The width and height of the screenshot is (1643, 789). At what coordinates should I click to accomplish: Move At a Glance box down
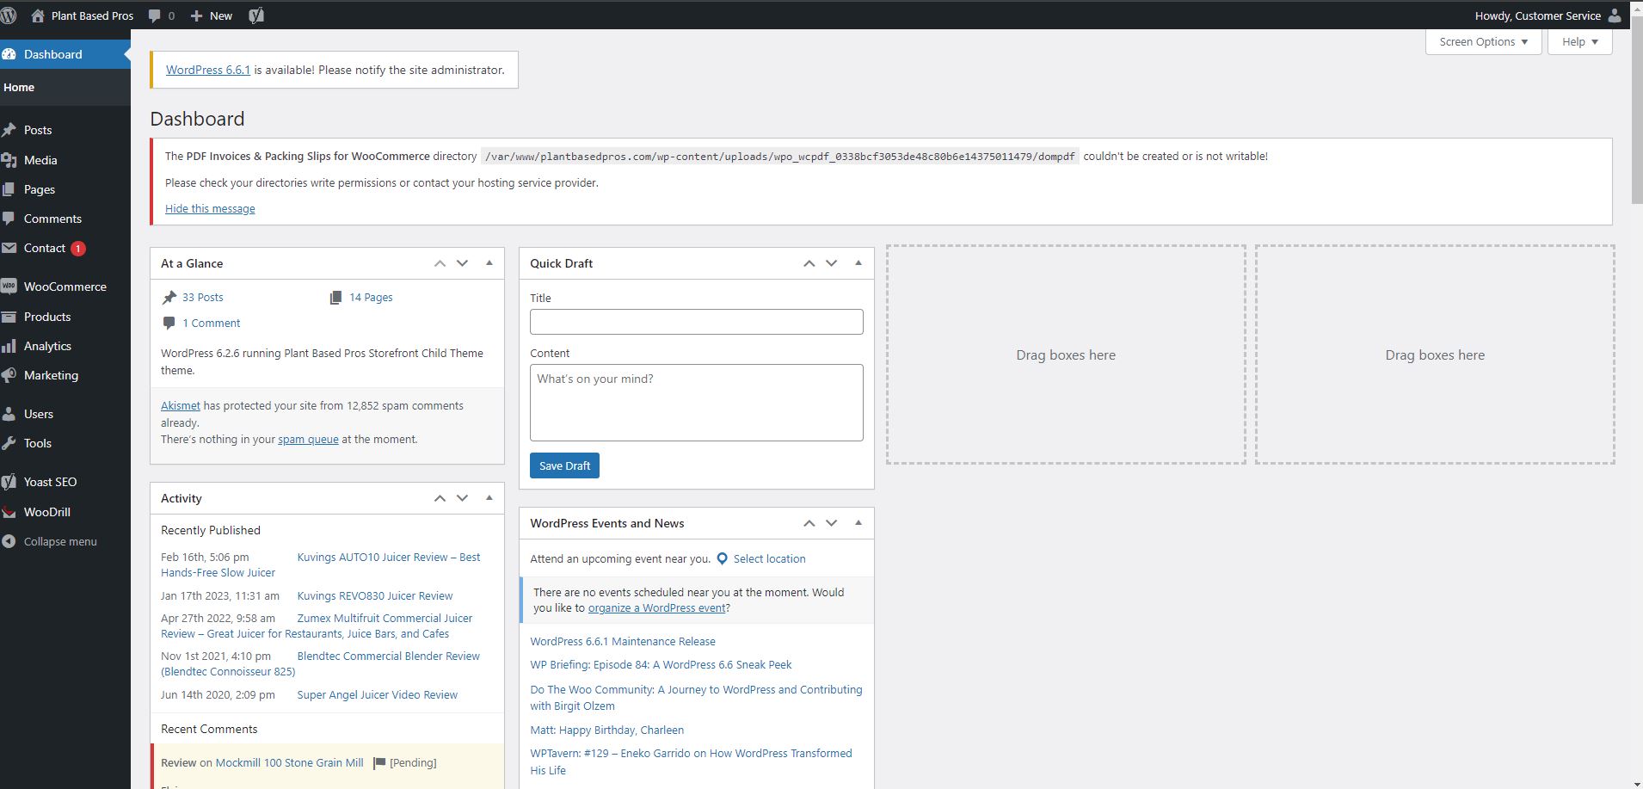pyautogui.click(x=463, y=263)
